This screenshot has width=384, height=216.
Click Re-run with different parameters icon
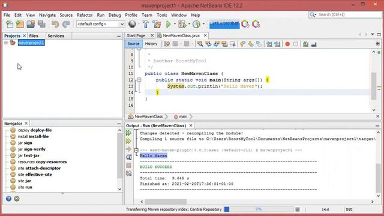[x=128, y=141]
